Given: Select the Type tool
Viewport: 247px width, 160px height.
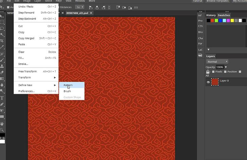Looking at the screenshot, I should click(x=2, y=98).
